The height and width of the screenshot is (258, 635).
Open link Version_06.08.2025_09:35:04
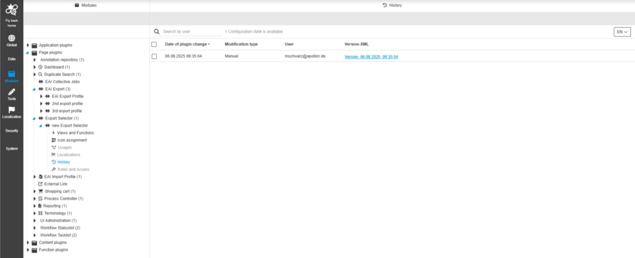(371, 57)
